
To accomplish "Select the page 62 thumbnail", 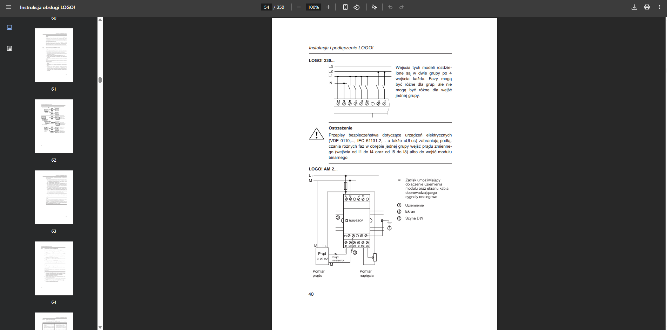I will click(54, 126).
